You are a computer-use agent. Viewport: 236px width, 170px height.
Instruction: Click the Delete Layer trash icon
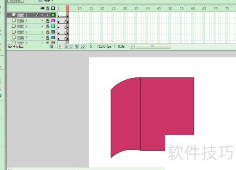click(x=51, y=46)
